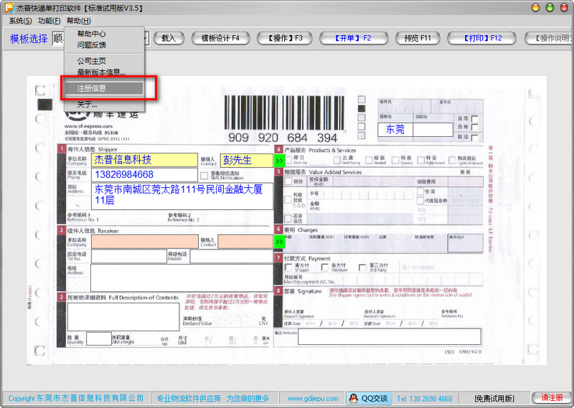The width and height of the screenshot is (574, 408).
Task: Click the yellow minimize window button
Action: click(535, 7)
